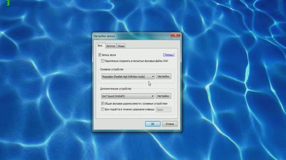286x160 pixels.
Task: Enable parallel saving to WAV files checkbox
Action: click(102, 61)
